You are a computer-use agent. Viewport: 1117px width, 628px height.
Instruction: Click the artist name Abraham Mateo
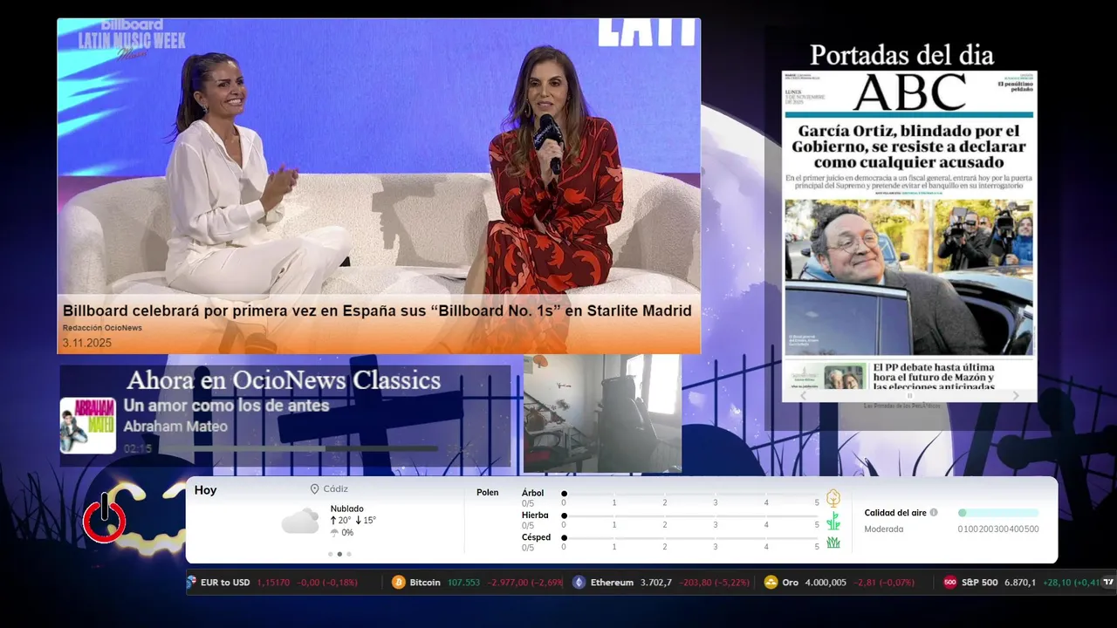click(175, 427)
